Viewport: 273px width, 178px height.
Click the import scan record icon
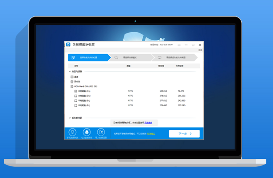pos(101,132)
